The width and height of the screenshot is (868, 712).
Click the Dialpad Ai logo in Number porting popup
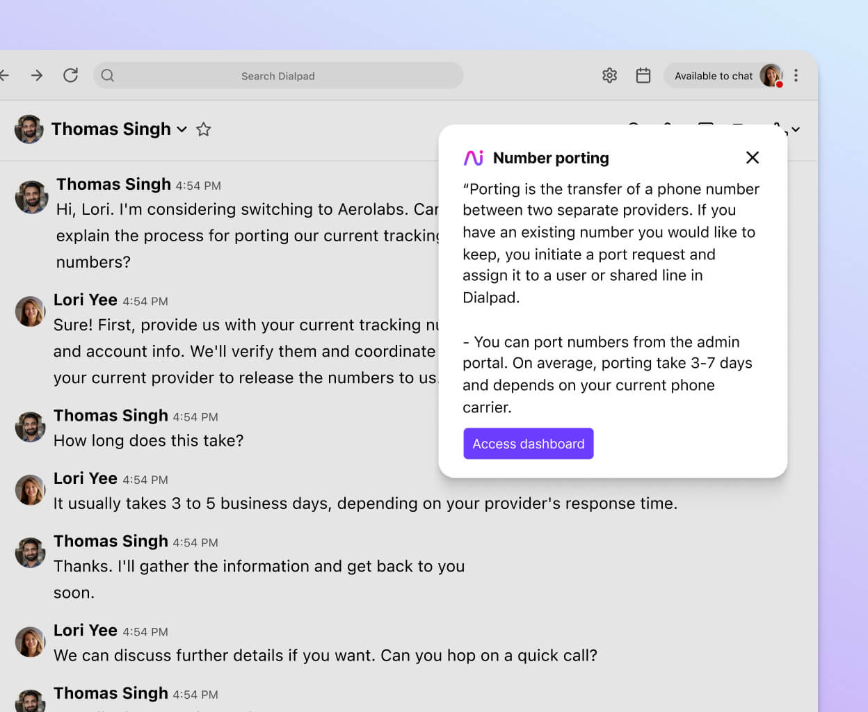pyautogui.click(x=474, y=158)
